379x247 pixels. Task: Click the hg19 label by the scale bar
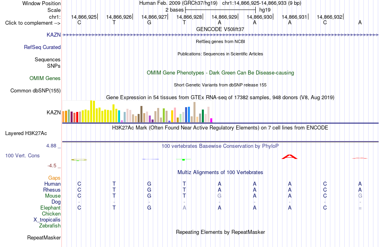[265, 10]
